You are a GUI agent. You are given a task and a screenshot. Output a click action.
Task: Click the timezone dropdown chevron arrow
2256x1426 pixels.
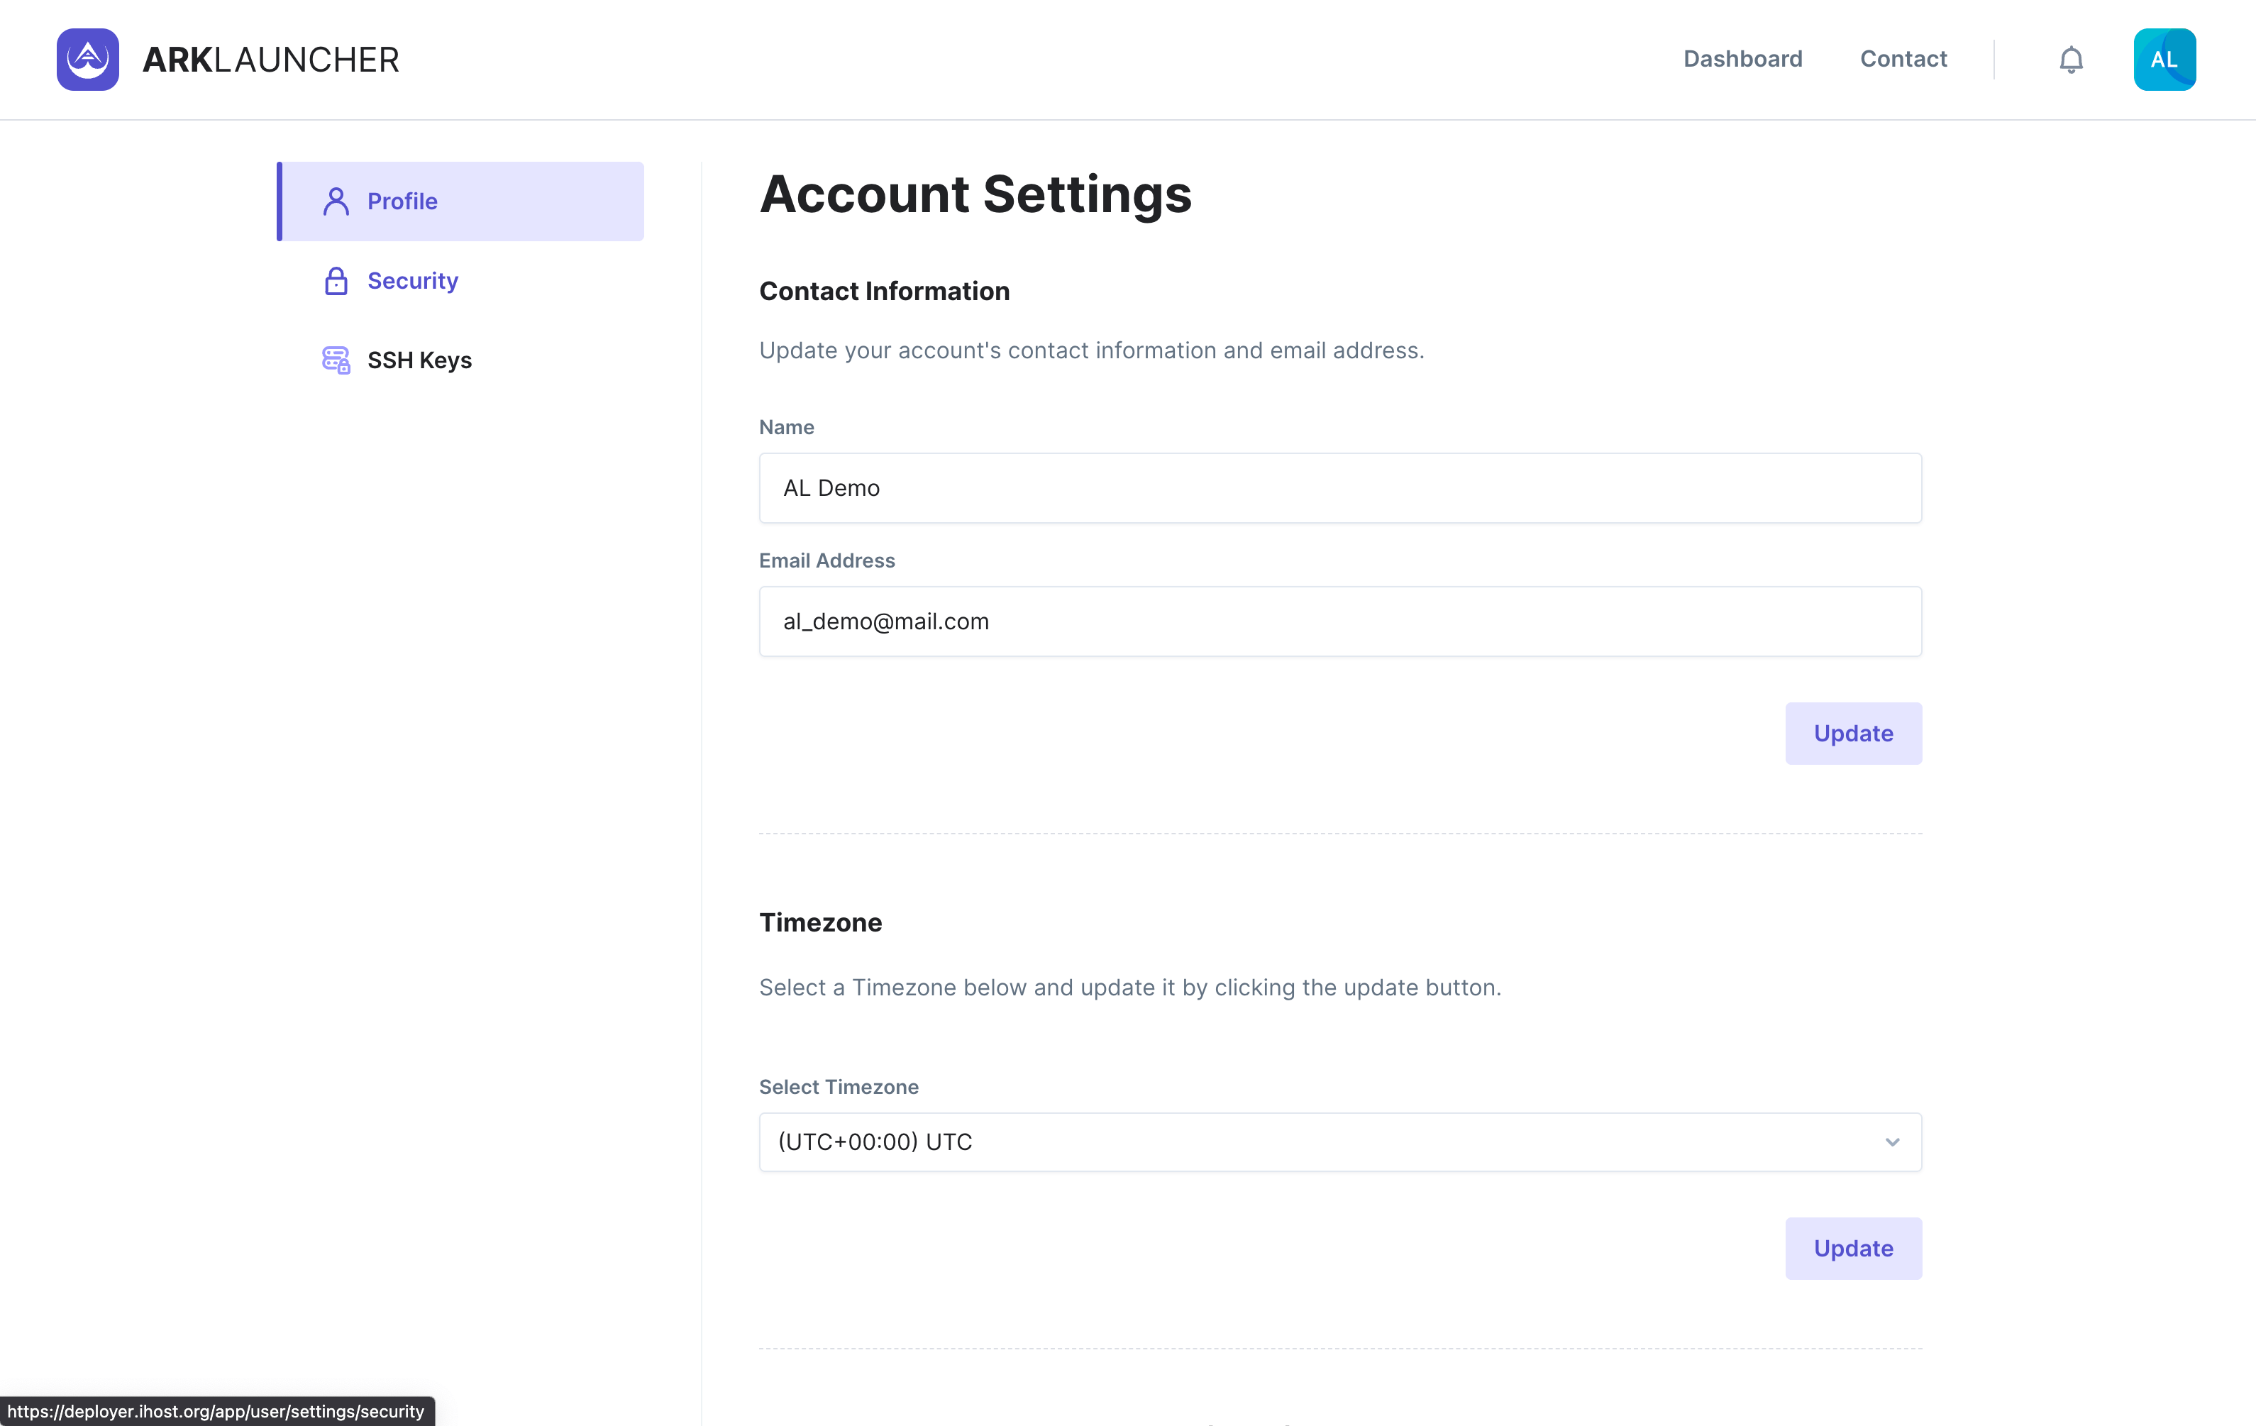pyautogui.click(x=1891, y=1142)
